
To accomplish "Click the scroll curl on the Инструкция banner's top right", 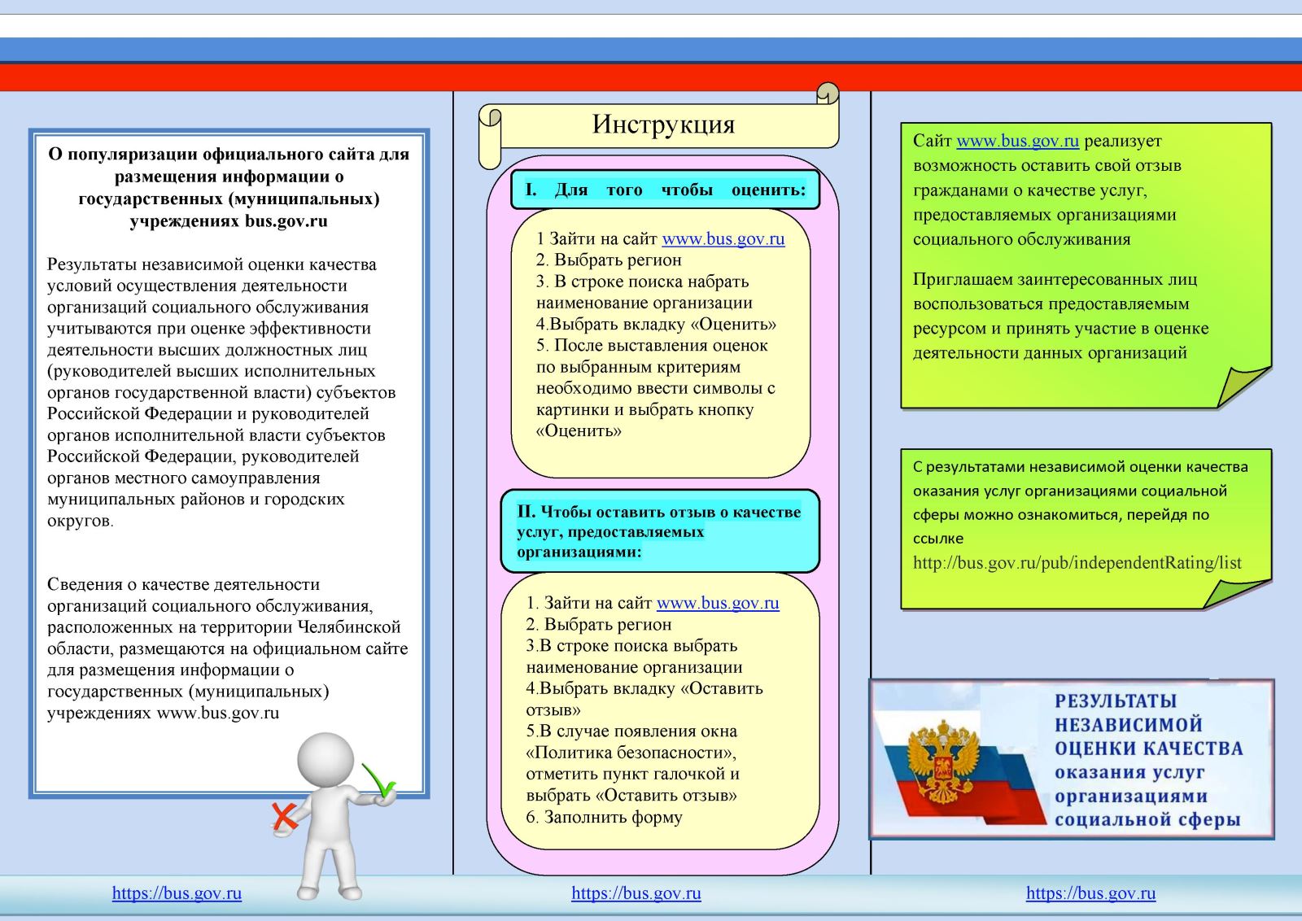I will pyautogui.click(x=827, y=94).
